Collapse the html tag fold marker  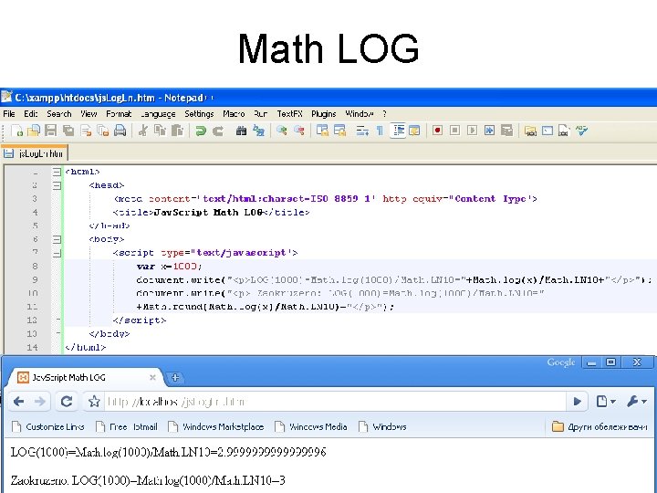[x=57, y=172]
